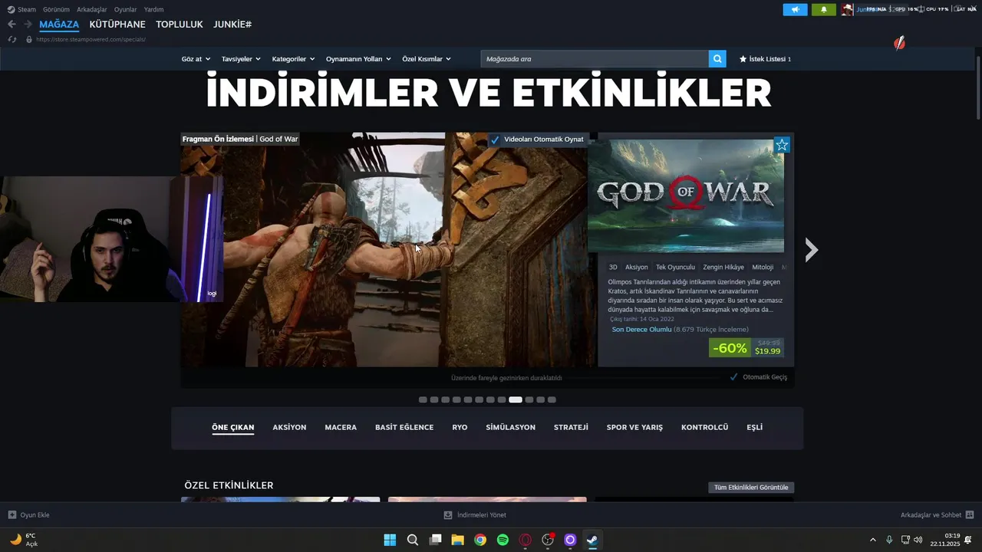Open the God of War capsule image

pyautogui.click(x=686, y=195)
